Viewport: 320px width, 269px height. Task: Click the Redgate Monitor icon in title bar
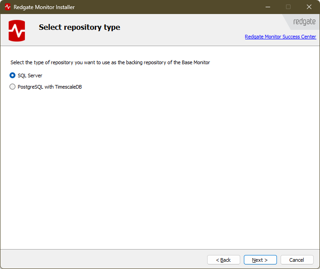(x=7, y=7)
